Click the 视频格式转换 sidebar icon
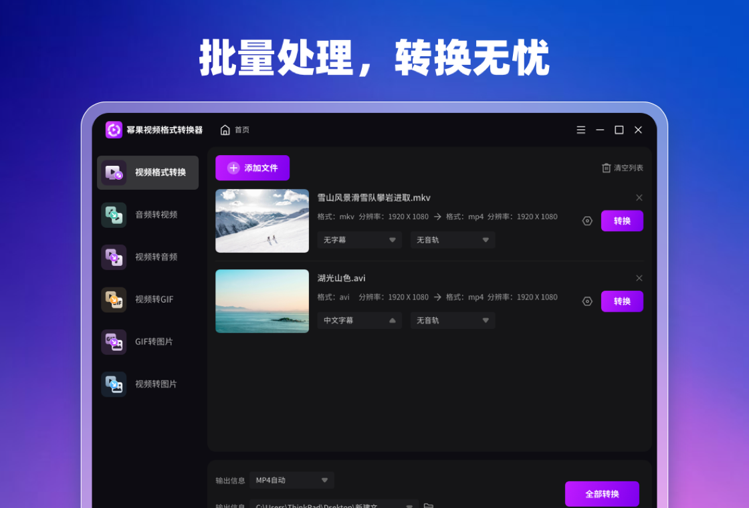The image size is (749, 508). pos(114,172)
